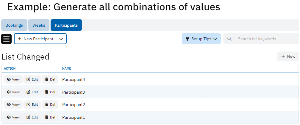This screenshot has height=125, width=300.
Task: Delete Participant1 using its Del button
Action: click(50, 117)
